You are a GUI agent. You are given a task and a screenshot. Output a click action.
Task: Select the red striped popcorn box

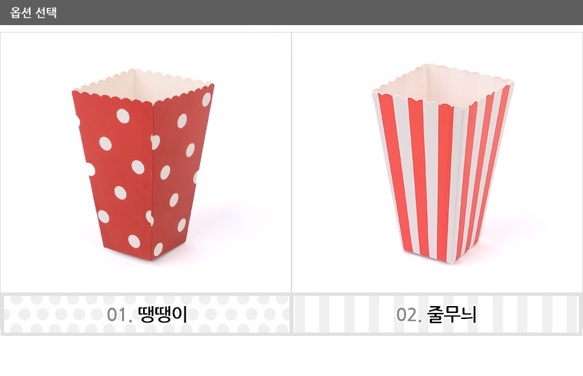coord(443,164)
